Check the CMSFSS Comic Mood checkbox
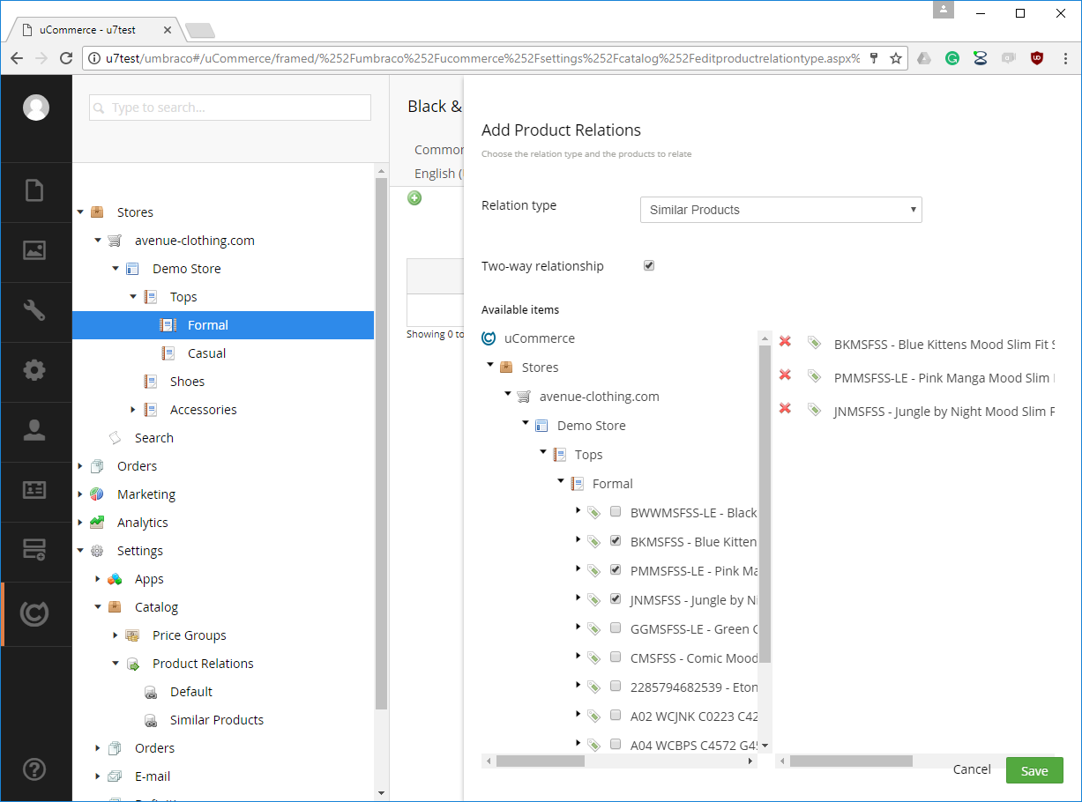This screenshot has height=802, width=1082. point(616,657)
